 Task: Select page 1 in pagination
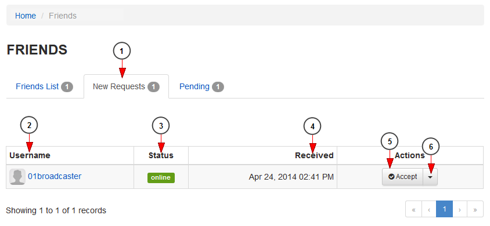click(444, 209)
